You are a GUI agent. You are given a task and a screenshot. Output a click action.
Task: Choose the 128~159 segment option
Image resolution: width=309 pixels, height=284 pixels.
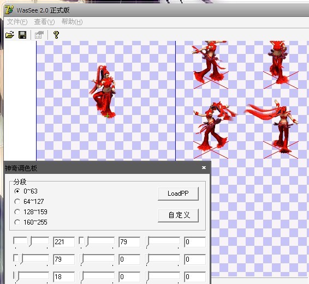(x=17, y=212)
